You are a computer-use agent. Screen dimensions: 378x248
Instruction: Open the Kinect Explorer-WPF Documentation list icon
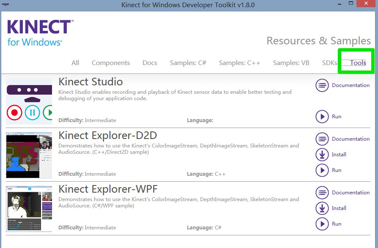click(x=322, y=193)
